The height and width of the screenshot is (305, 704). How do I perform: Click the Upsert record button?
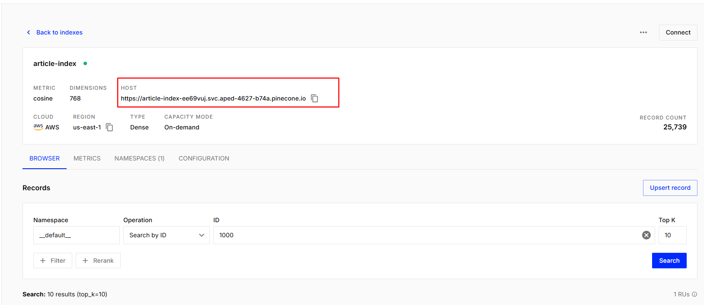coord(670,188)
